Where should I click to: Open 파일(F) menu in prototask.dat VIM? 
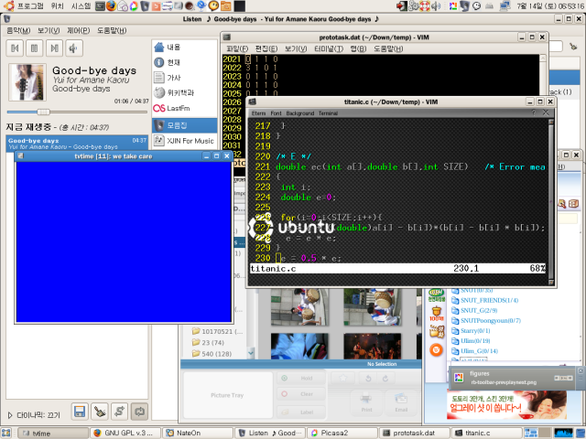237,48
